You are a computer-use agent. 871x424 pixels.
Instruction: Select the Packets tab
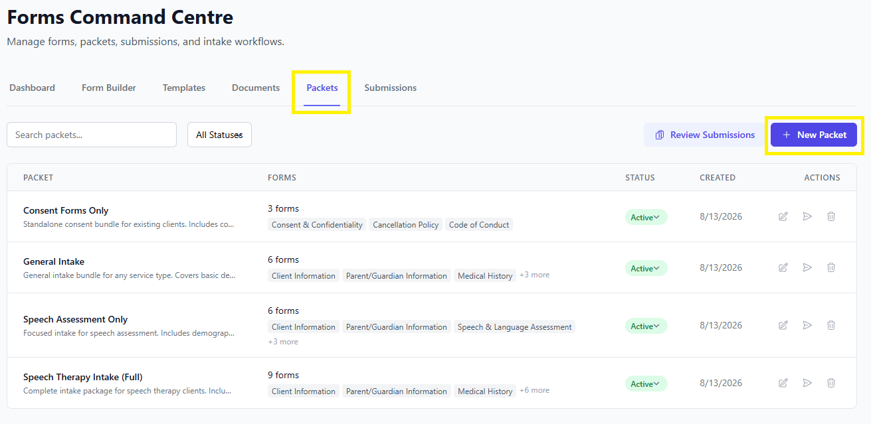coord(322,88)
